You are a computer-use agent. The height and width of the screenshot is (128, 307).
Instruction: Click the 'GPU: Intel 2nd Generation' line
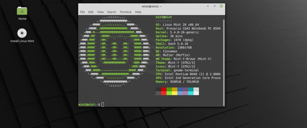click(188, 78)
